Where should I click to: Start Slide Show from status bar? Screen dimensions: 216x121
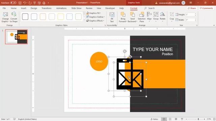182,119
